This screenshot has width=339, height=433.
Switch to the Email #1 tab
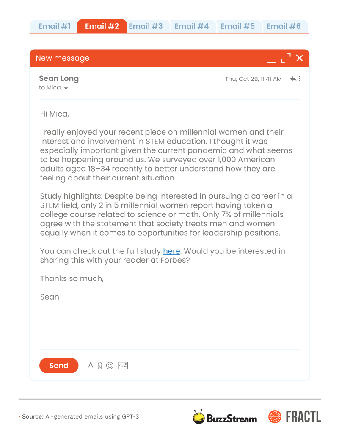(x=54, y=26)
